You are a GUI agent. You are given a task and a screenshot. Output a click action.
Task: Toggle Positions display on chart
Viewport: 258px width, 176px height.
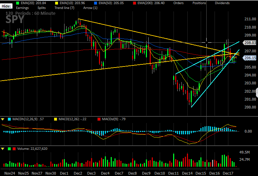(199, 3)
